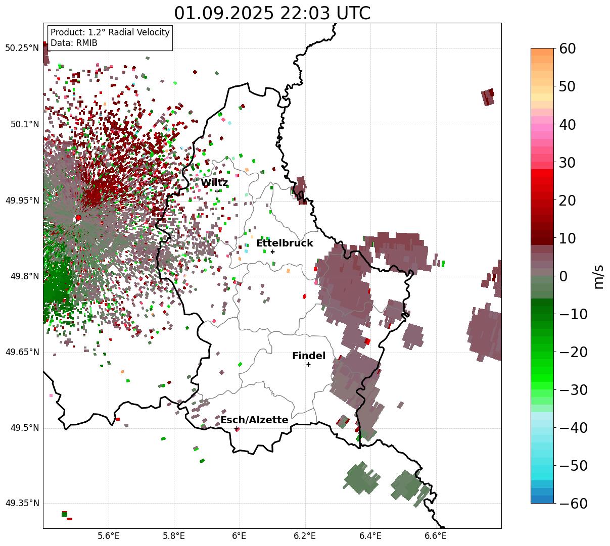The image size is (610, 546).
Task: Click the cross marker under Findel
Action: (308, 364)
